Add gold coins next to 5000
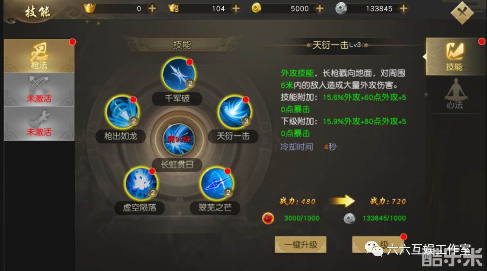Screen dimensions: 487x271 [320, 8]
